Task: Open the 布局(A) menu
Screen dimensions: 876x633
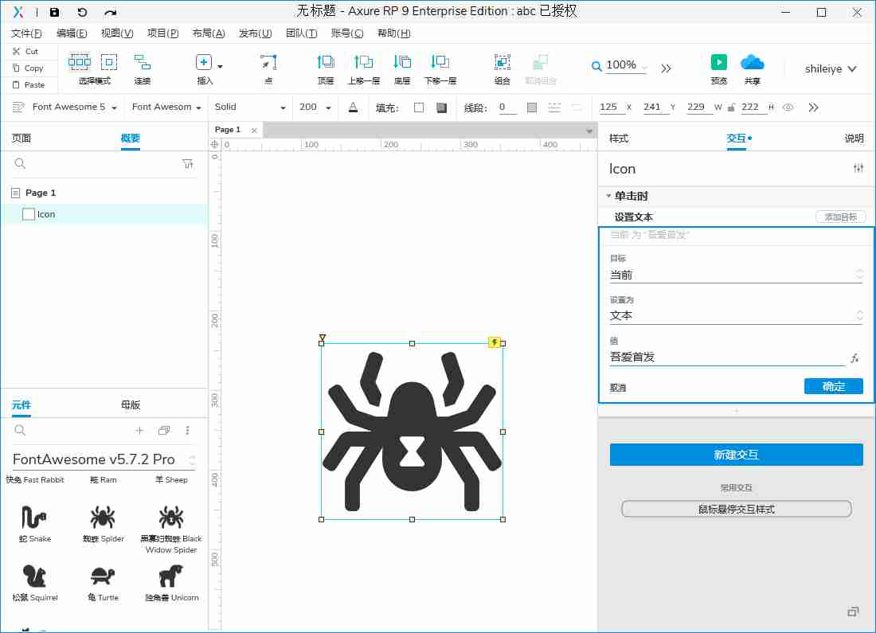Action: point(208,33)
